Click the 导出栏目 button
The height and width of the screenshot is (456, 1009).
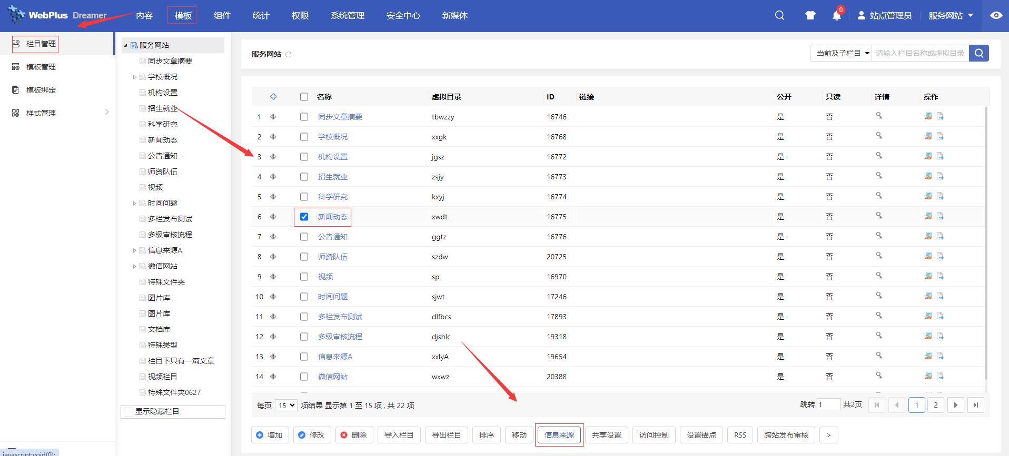[x=446, y=435]
